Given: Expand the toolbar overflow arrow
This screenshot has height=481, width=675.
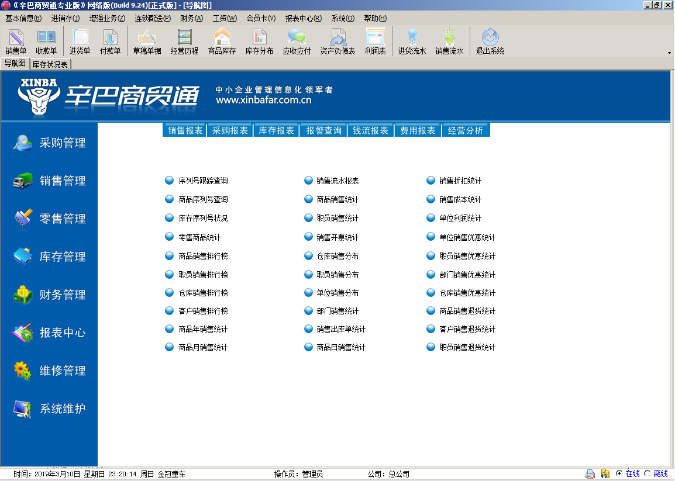Looking at the screenshot, I should [669, 53].
